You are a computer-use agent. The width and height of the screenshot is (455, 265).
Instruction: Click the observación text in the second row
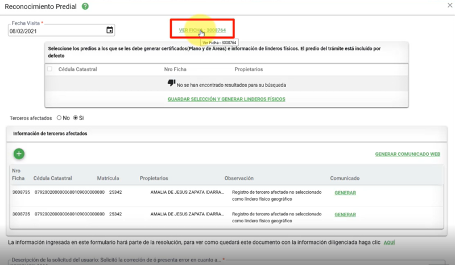(x=277, y=217)
